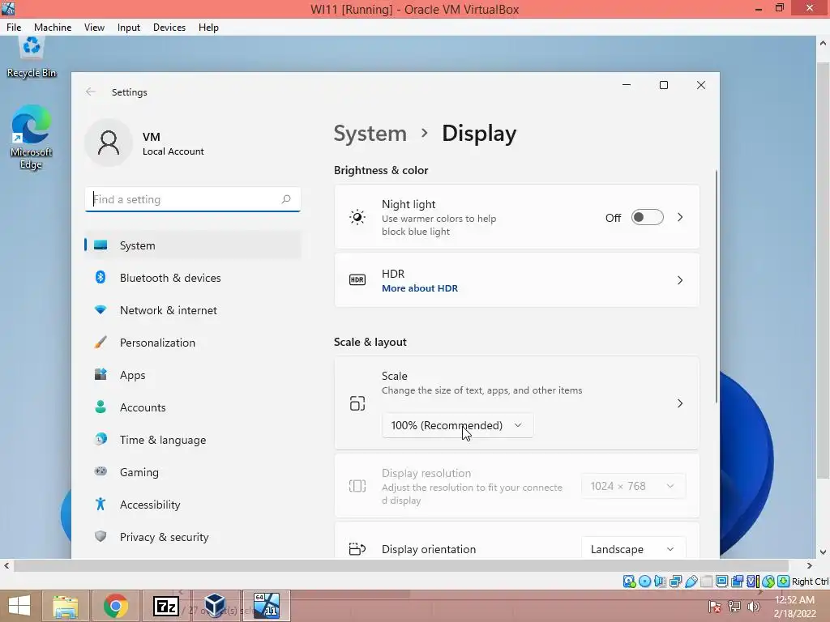Open VirtualBox Devices menu
This screenshot has height=622, width=830.
[x=169, y=28]
